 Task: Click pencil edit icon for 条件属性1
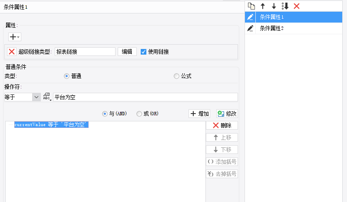[x=250, y=17]
